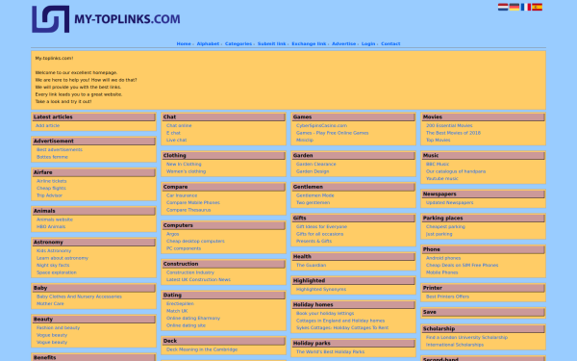This screenshot has height=361, width=577.
Task: Open the Youtube music link
Action: pyautogui.click(x=442, y=179)
